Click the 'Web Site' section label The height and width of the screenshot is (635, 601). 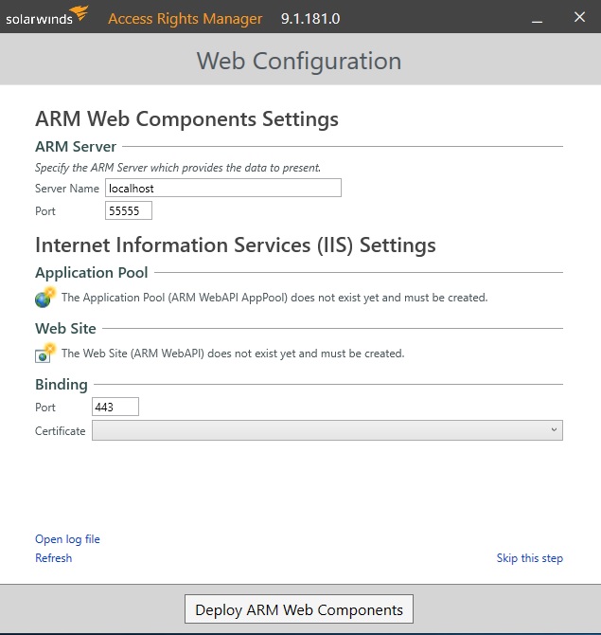(x=65, y=329)
